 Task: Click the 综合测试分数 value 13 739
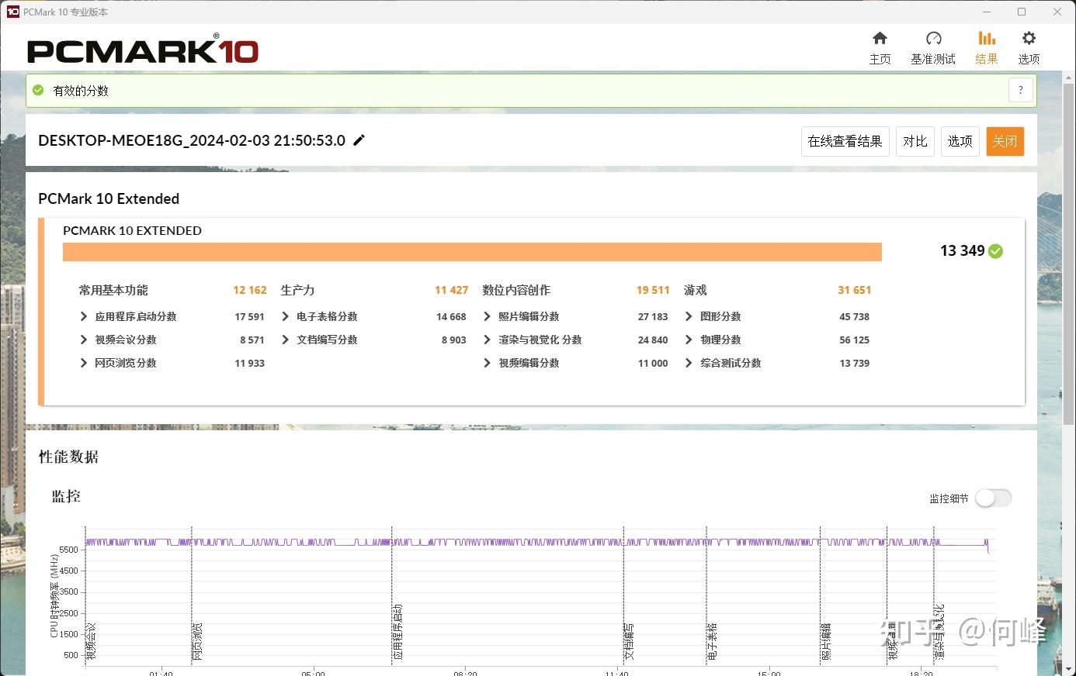point(855,363)
